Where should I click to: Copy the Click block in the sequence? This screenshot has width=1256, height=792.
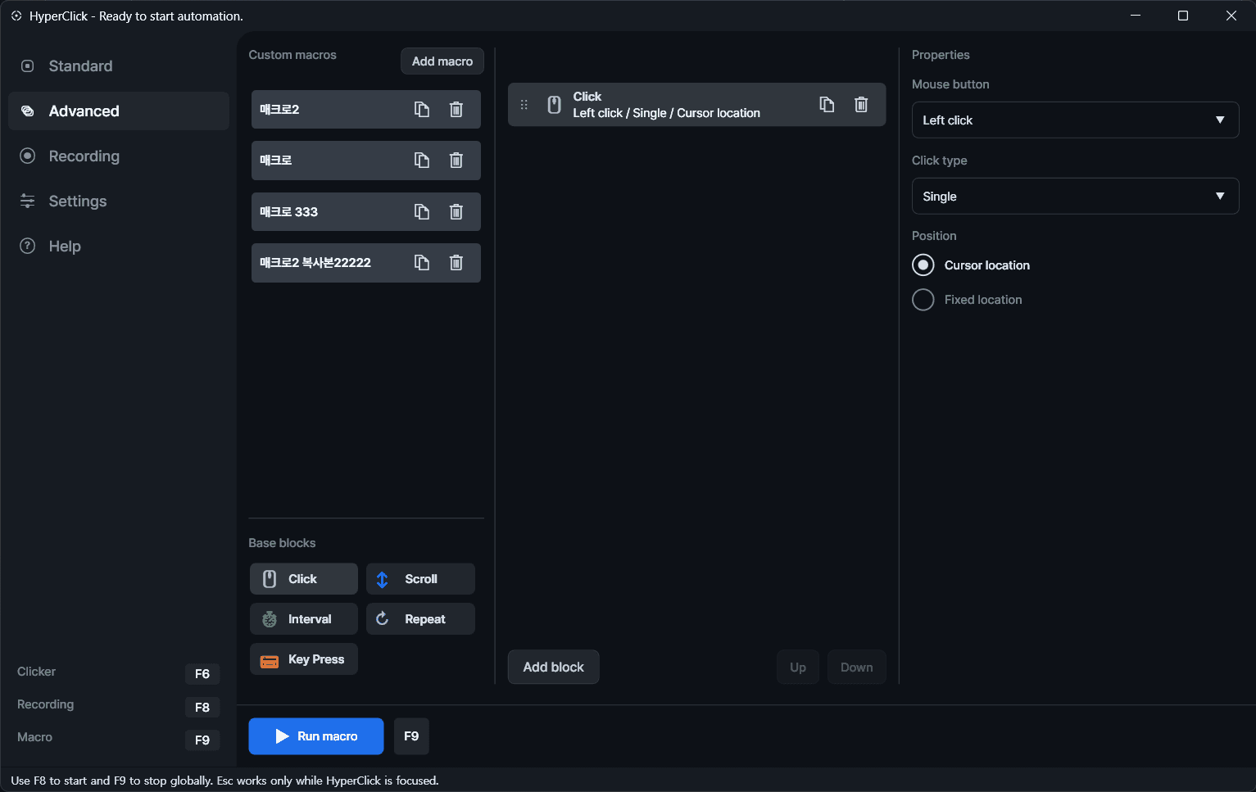(x=827, y=104)
